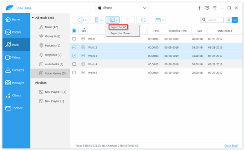Open the Home section in sidebar
Screen dimensions: 245x151
(x=16, y=20)
